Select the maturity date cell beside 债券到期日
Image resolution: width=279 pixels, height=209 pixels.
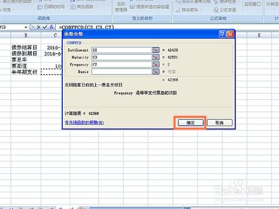(x=52, y=53)
